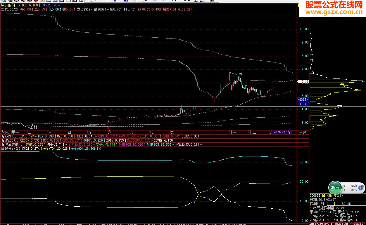The height and width of the screenshot is (225, 366).
Task: Click the OBVH2:4.150 value
Action: (x=163, y=140)
